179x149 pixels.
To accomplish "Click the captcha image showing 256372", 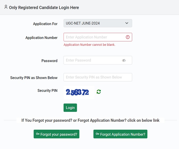I will coord(78,92).
